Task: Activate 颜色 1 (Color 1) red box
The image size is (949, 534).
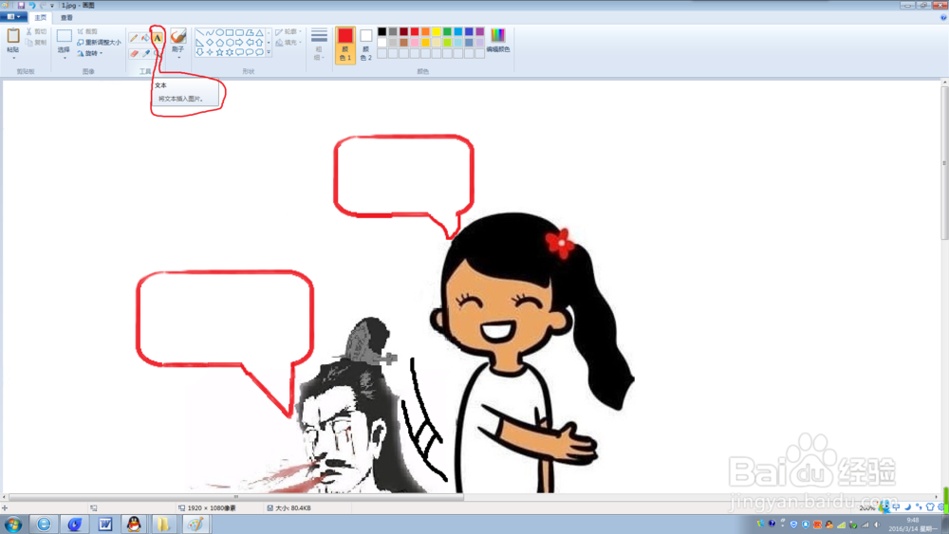Action: coord(345,45)
